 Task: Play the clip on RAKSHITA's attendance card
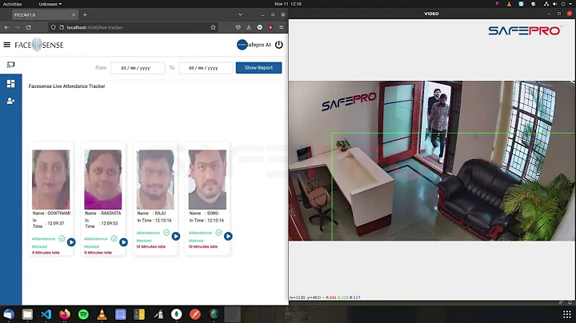(123, 242)
